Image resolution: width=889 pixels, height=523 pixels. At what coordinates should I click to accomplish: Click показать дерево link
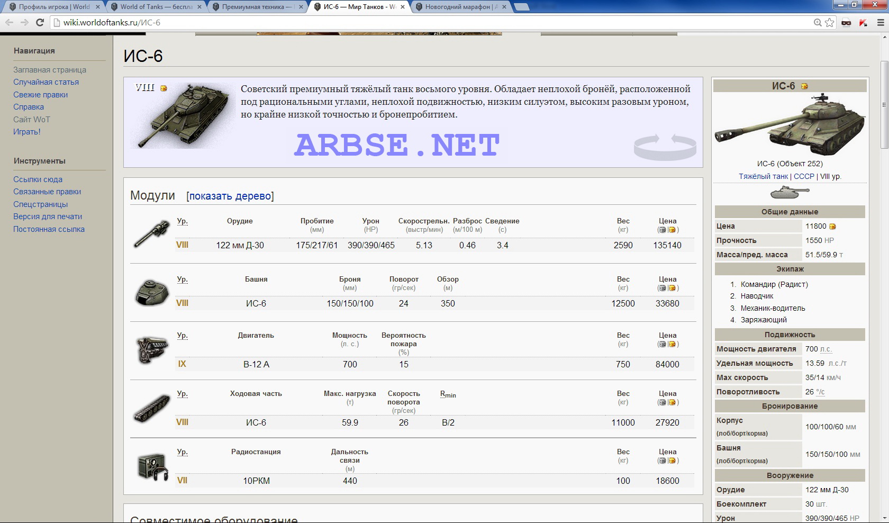(x=230, y=196)
